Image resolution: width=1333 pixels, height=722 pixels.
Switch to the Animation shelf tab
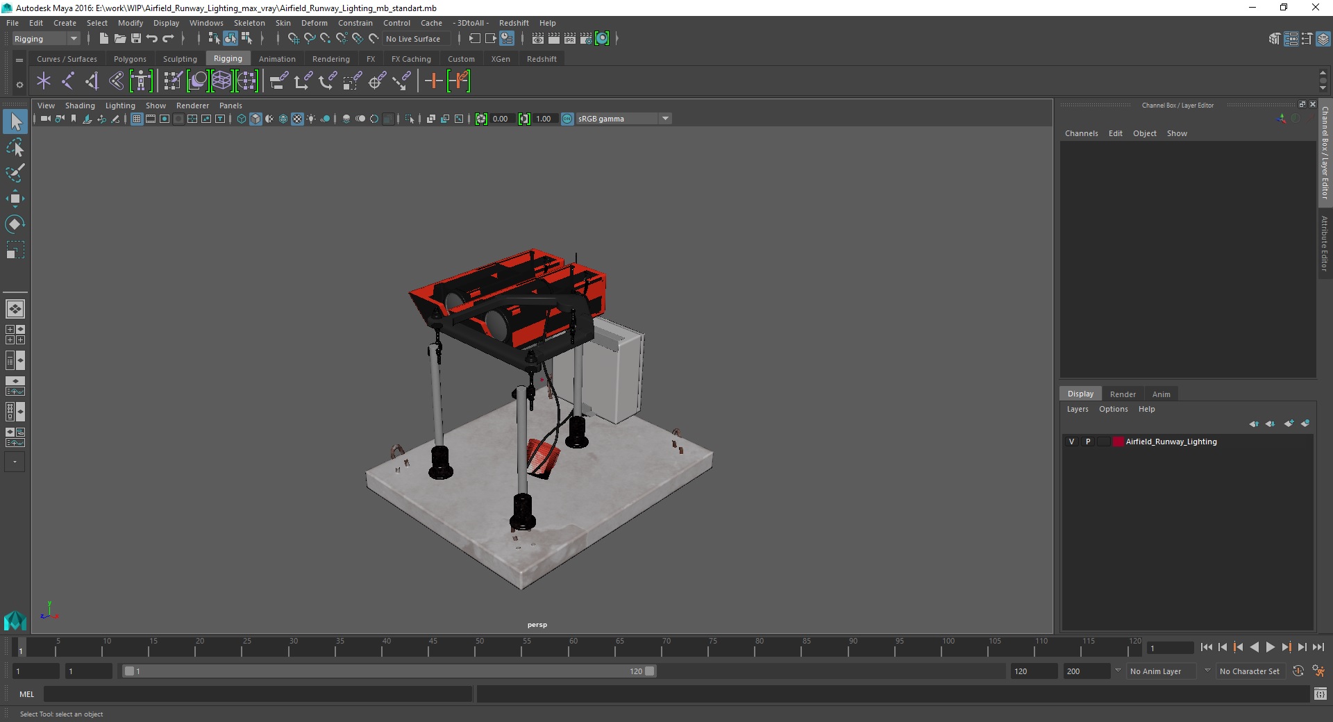click(277, 59)
